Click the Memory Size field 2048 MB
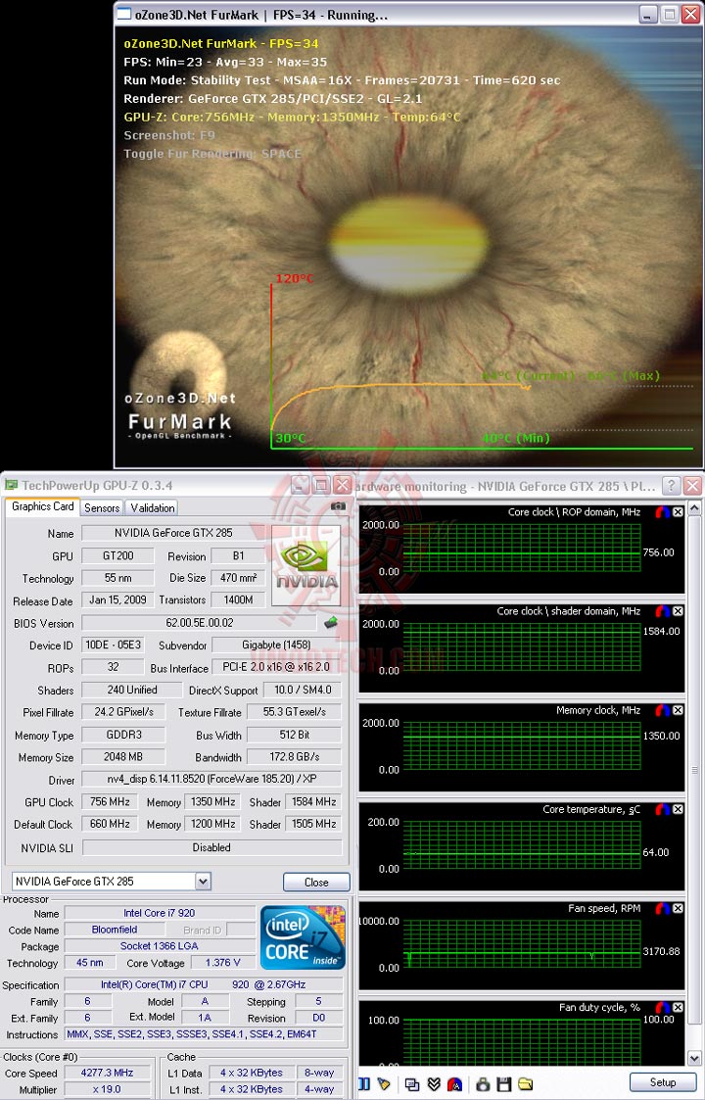 coord(123,756)
